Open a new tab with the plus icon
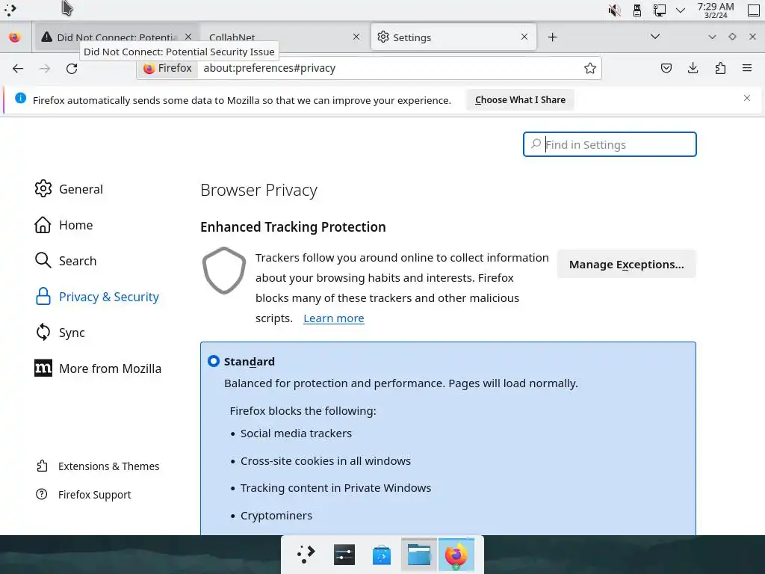The image size is (765, 574). [552, 37]
